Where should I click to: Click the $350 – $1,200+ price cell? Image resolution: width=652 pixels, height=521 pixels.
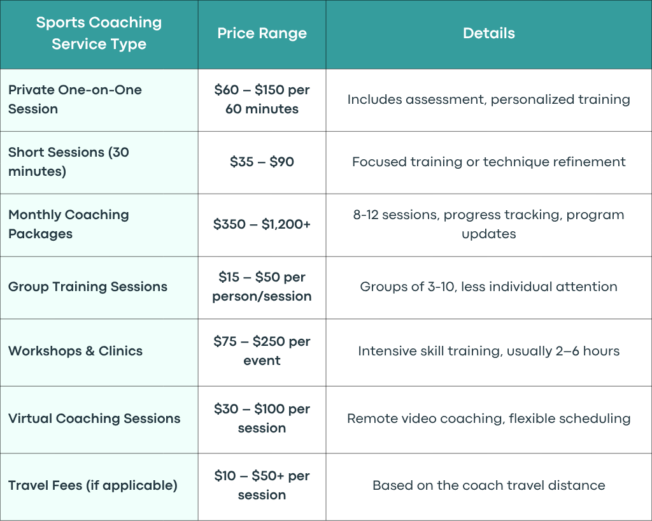(x=262, y=224)
